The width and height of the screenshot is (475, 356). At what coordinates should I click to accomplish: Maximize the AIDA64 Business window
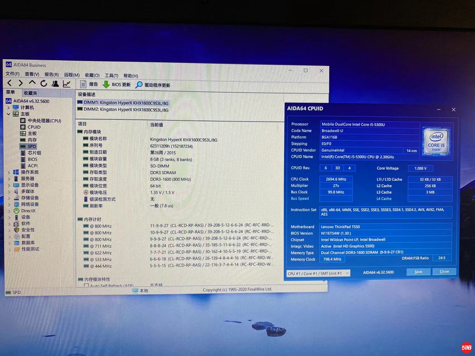pyautogui.click(x=306, y=71)
